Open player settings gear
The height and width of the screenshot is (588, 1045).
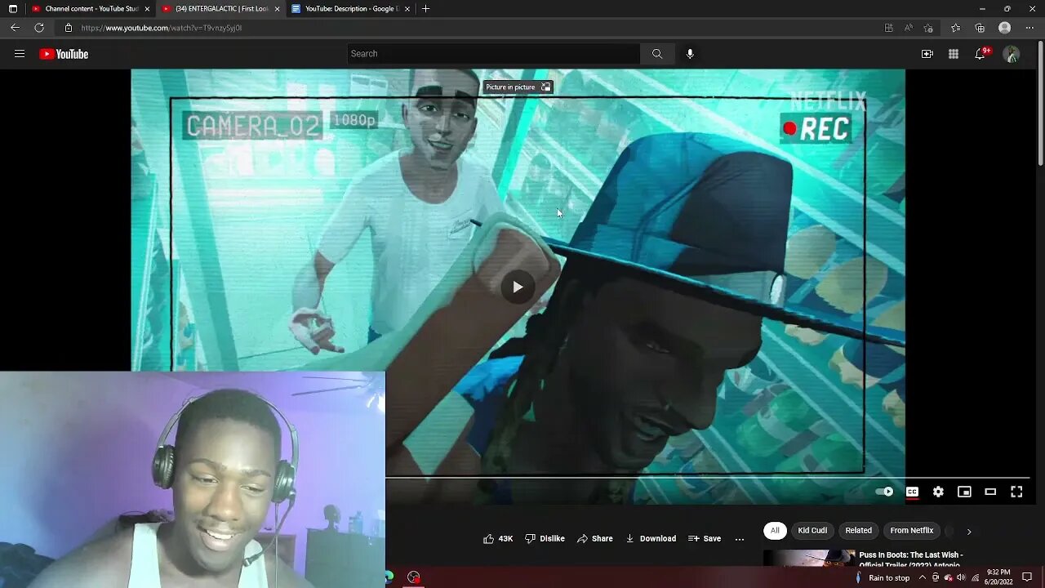pos(938,492)
